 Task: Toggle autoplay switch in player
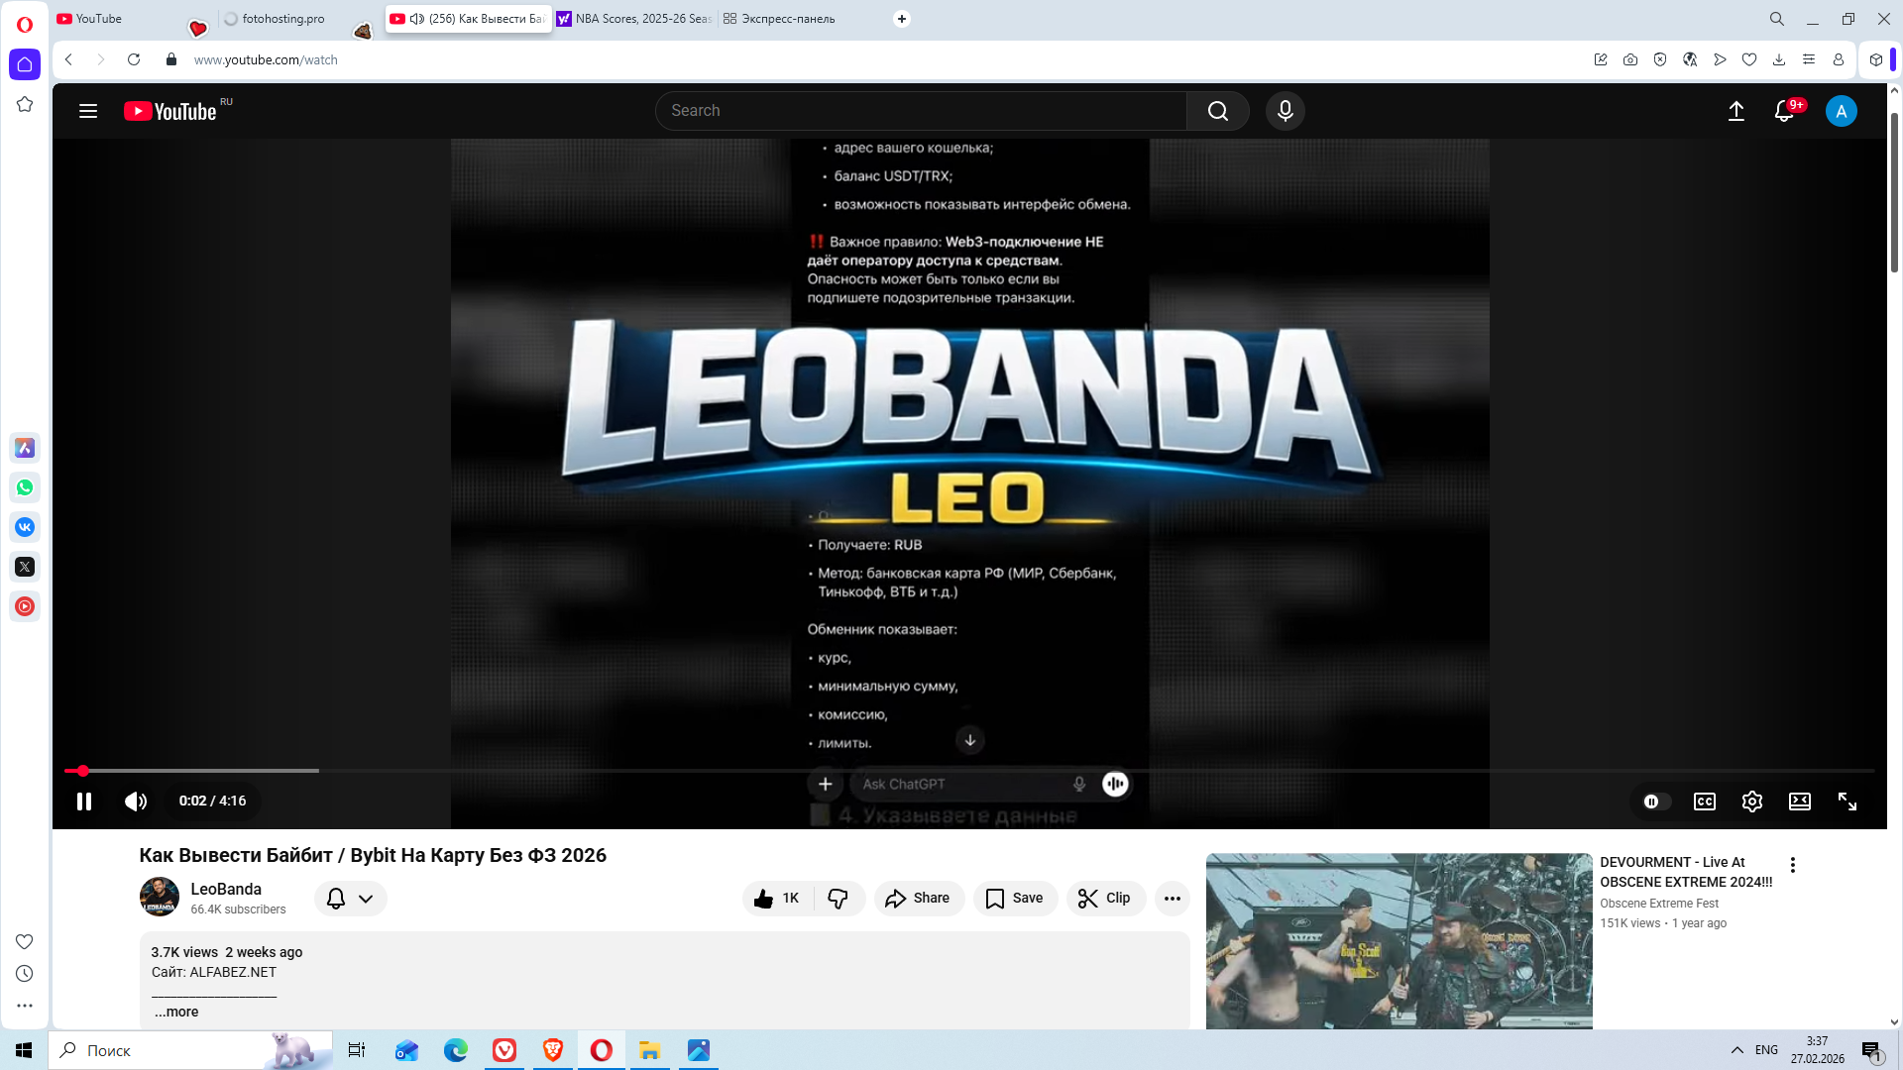pos(1656,802)
